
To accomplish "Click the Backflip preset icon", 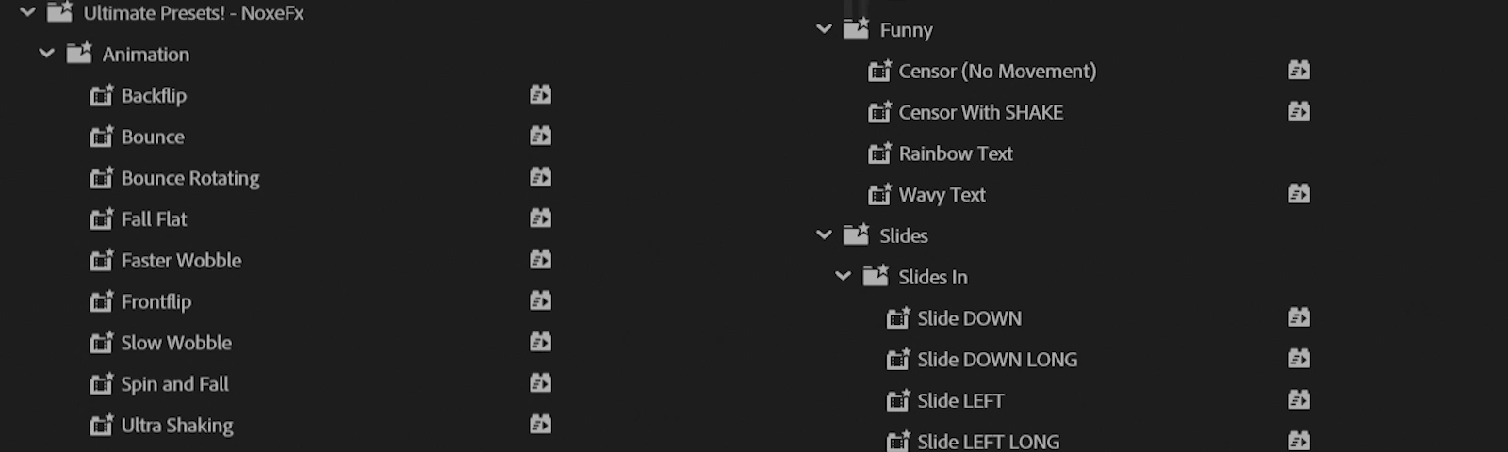I will (x=101, y=95).
